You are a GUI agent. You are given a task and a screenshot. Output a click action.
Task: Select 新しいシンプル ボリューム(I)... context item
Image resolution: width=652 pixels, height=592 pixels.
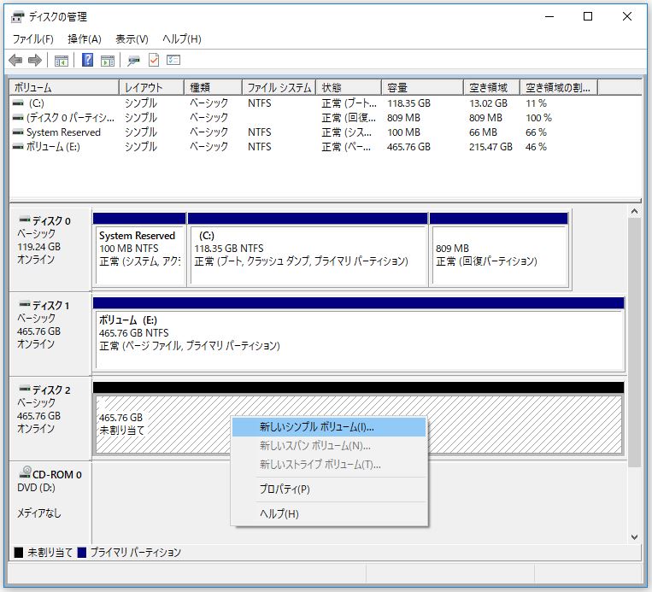click(x=329, y=427)
